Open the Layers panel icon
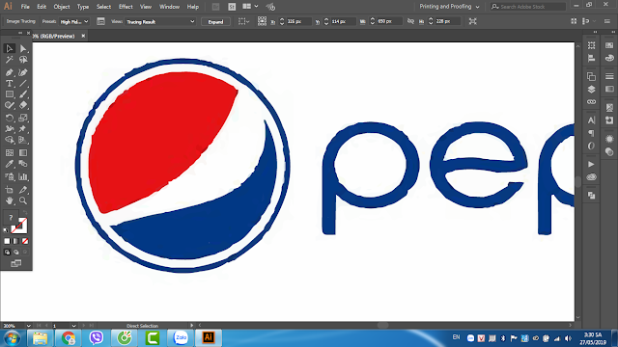Screen dimensions: 618x347 (591, 90)
